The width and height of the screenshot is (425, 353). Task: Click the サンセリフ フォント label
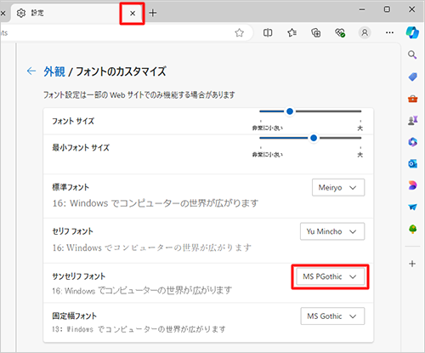(79, 276)
